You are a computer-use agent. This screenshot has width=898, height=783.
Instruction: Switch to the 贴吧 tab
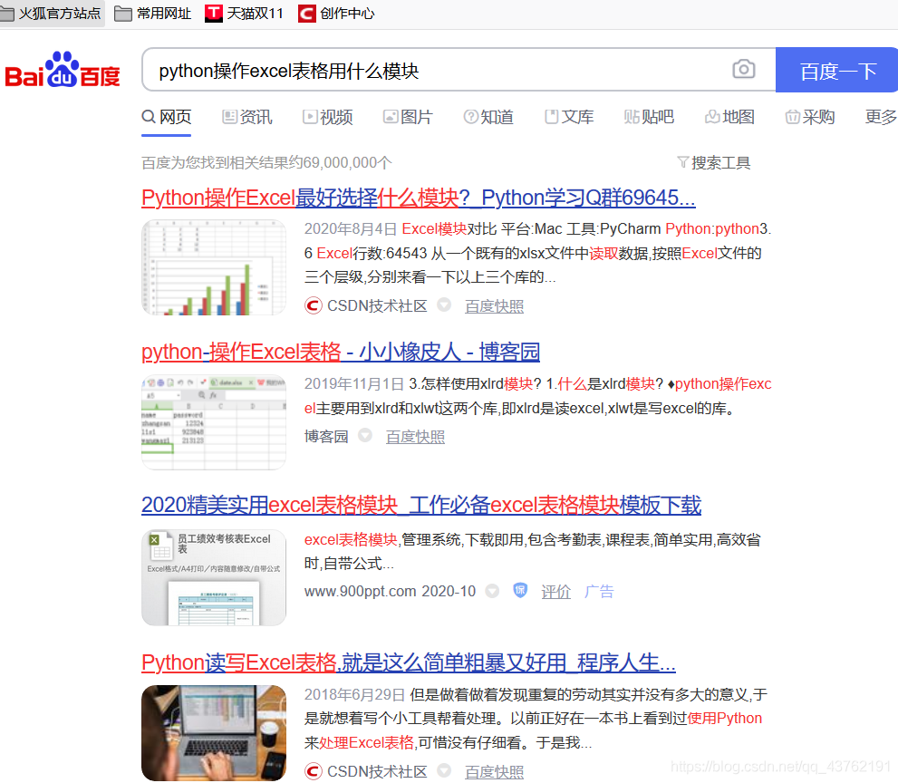649,117
